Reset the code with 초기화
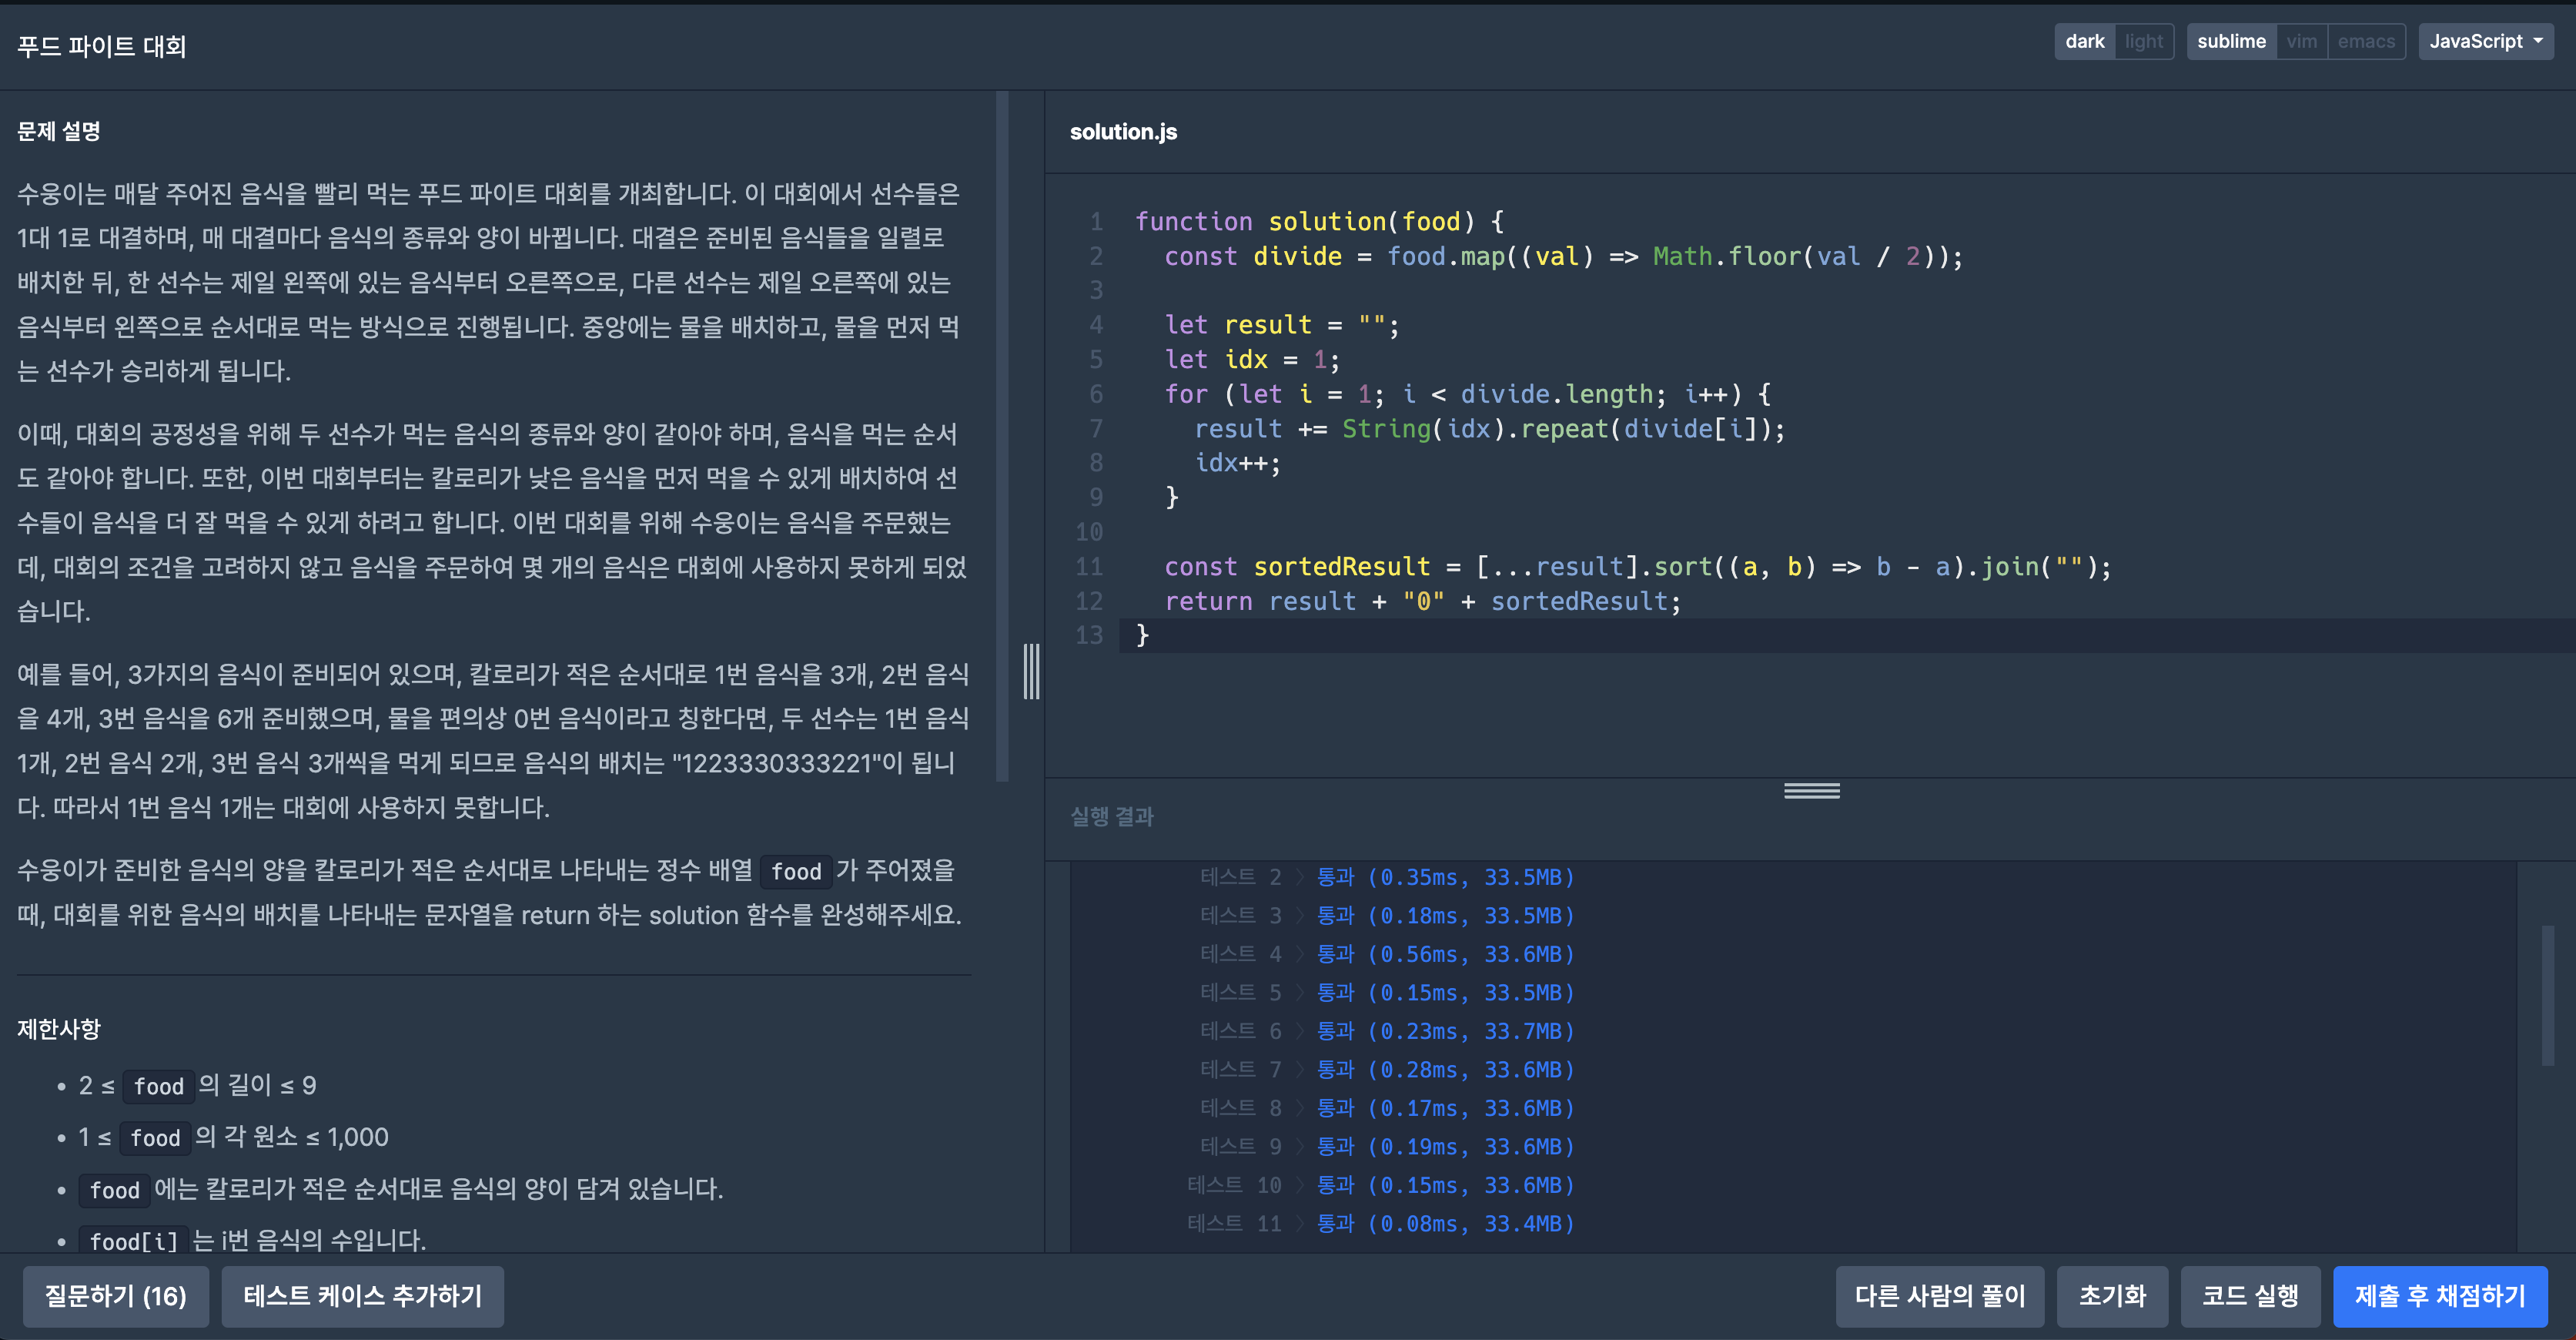This screenshot has width=2576, height=1340. pyautogui.click(x=2112, y=1296)
